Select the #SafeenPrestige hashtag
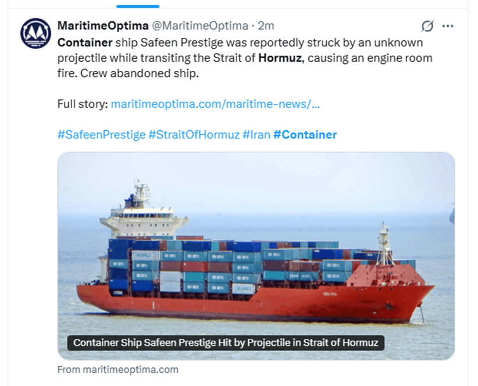 point(101,135)
